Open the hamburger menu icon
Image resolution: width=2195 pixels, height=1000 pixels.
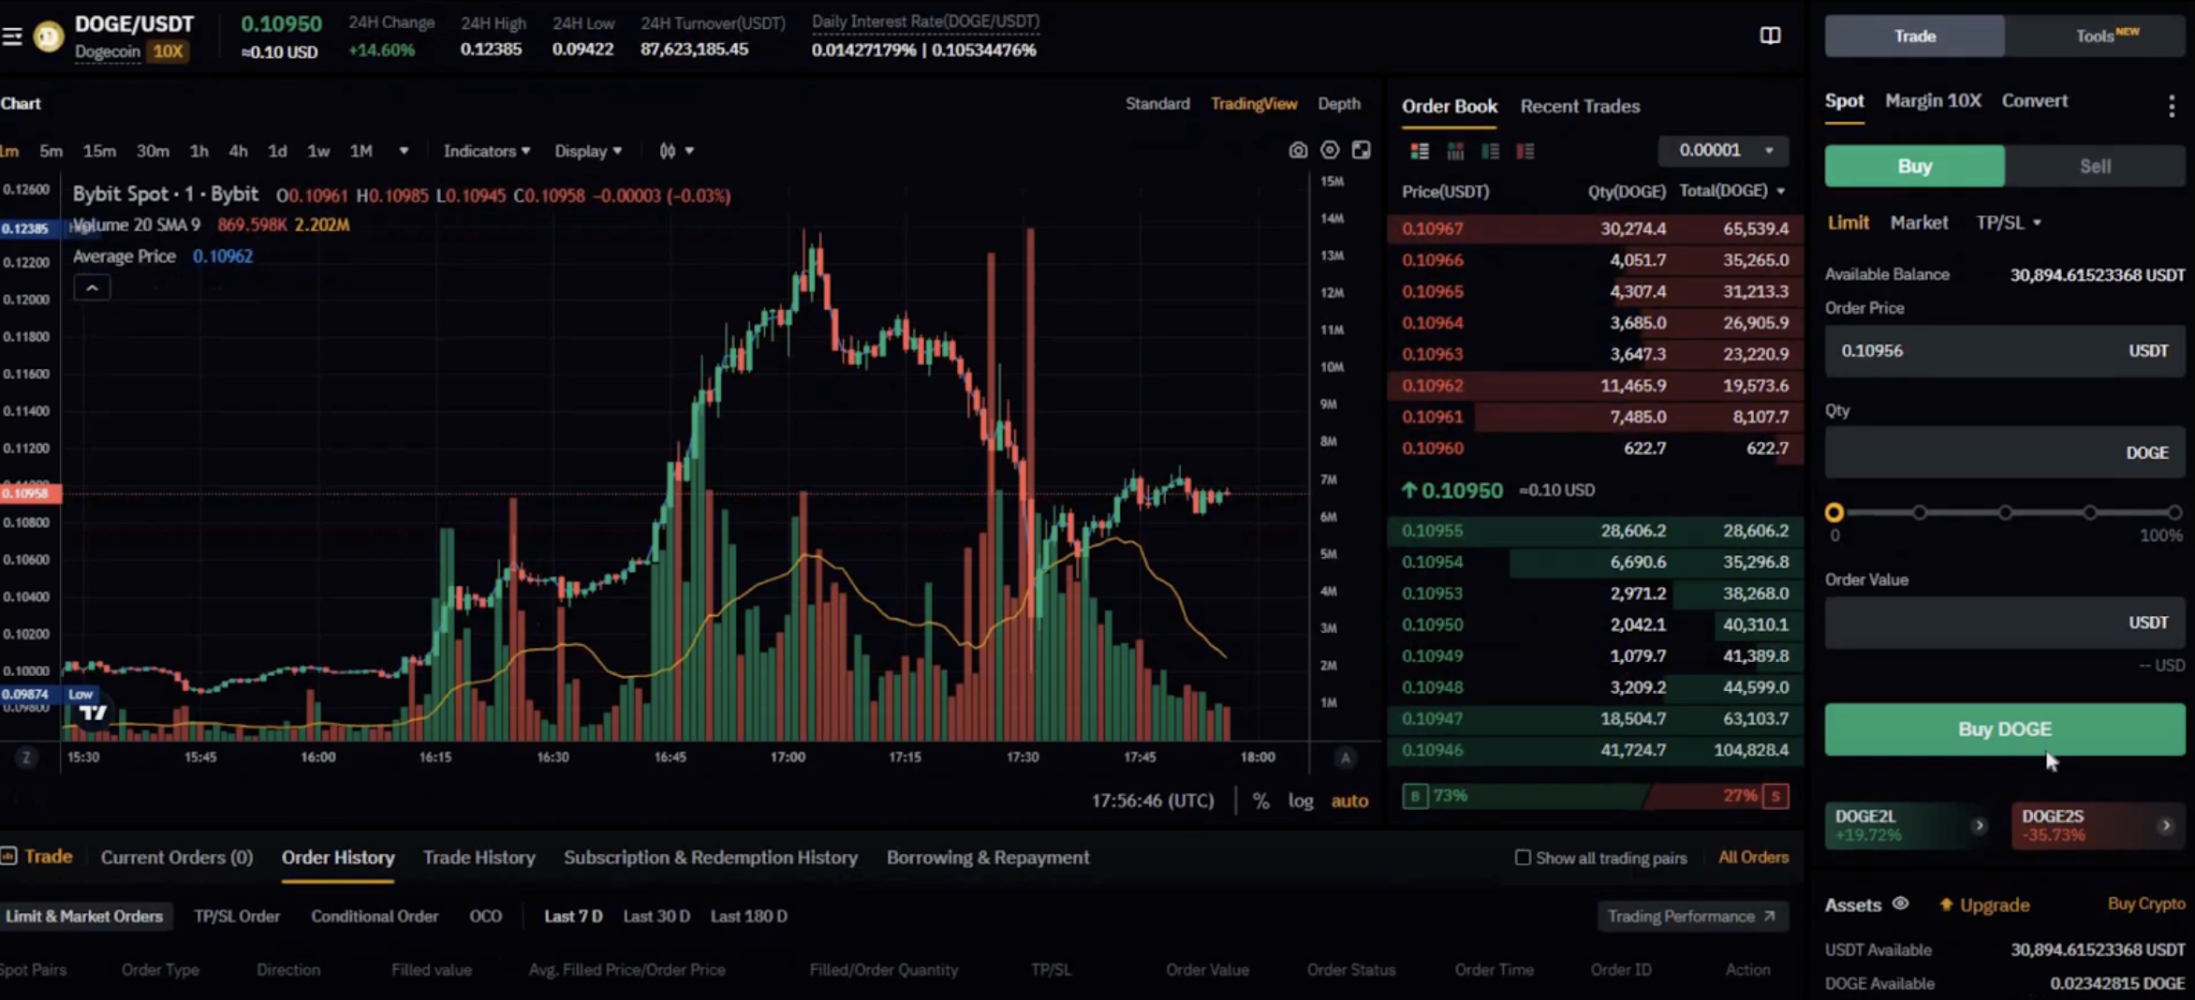(x=12, y=37)
